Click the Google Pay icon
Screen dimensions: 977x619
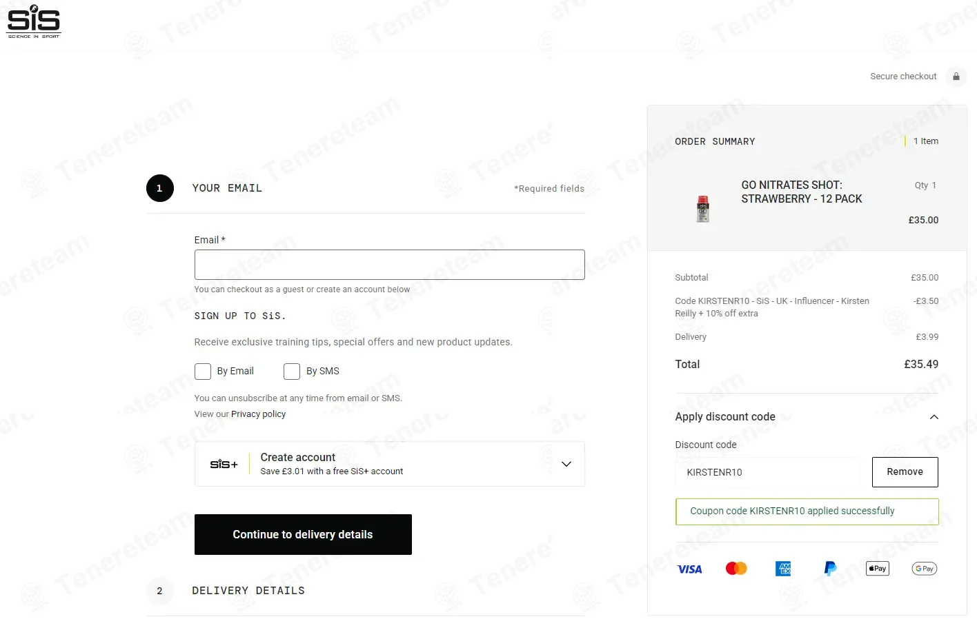(924, 569)
